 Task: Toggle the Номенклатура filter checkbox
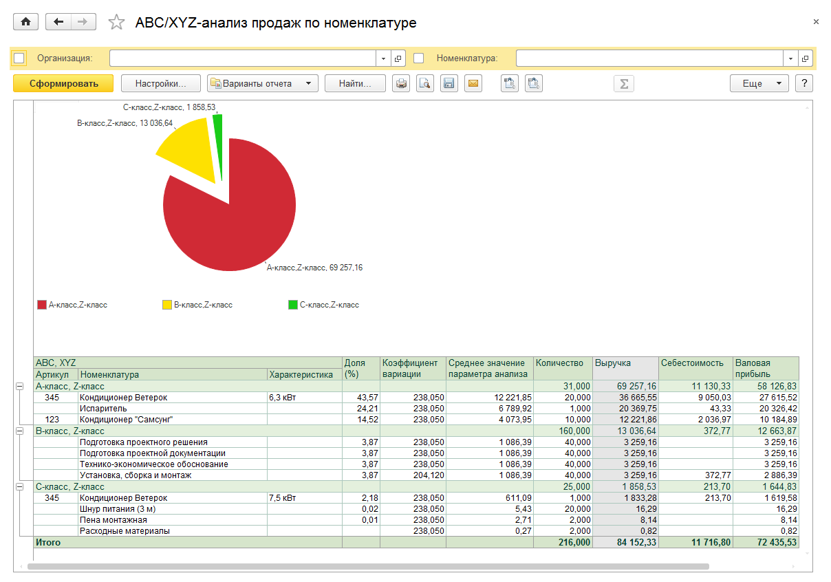coord(418,58)
